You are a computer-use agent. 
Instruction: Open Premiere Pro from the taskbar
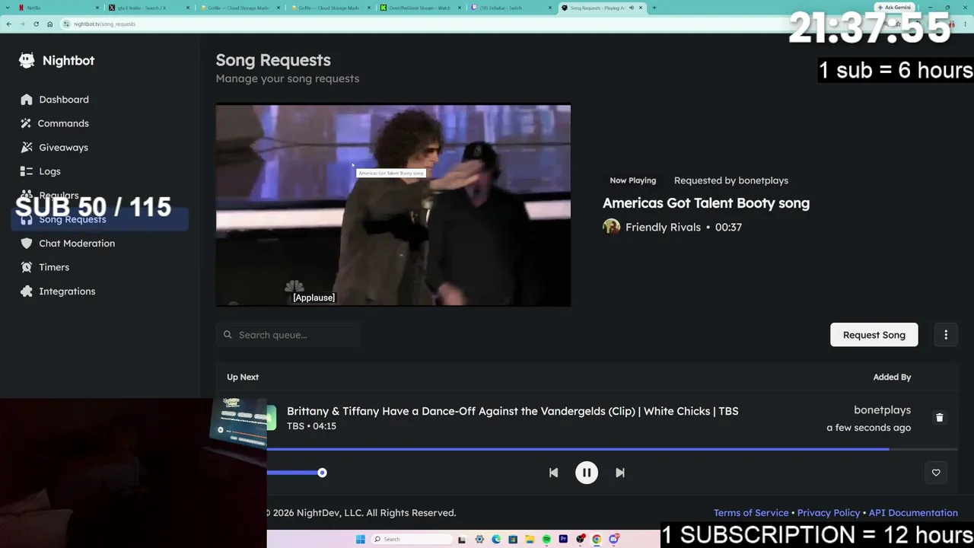point(563,540)
